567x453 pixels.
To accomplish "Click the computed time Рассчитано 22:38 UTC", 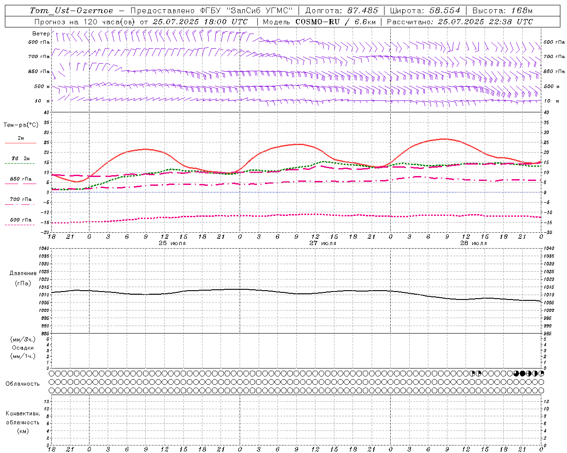I will click(x=460, y=22).
